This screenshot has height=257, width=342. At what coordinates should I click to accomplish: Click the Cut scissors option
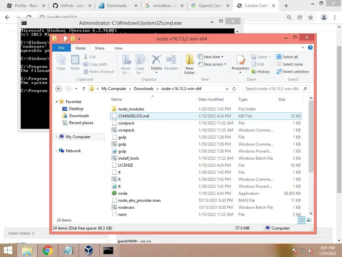90,57
